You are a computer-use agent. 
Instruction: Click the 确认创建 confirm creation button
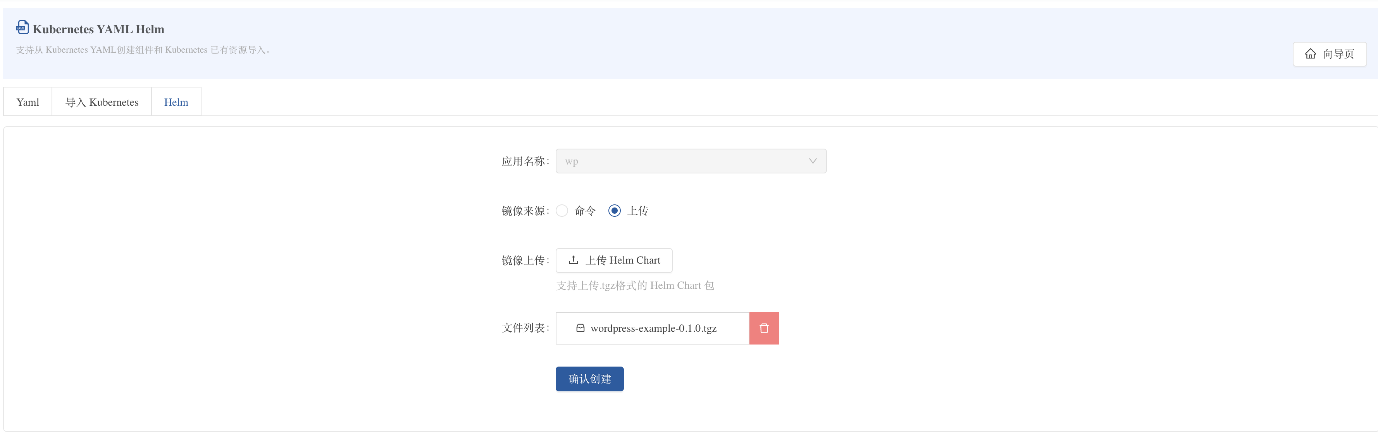pyautogui.click(x=589, y=379)
